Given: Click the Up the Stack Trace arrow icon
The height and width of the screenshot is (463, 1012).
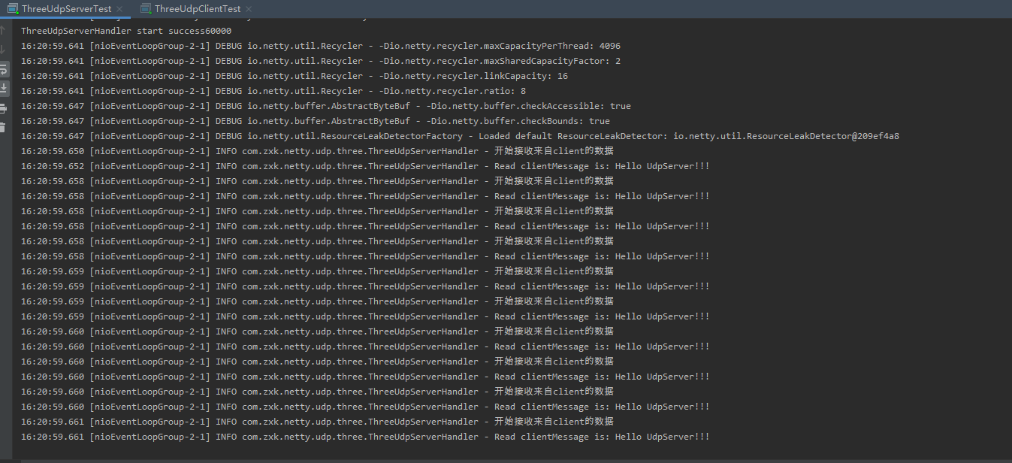Looking at the screenshot, I should click(5, 32).
